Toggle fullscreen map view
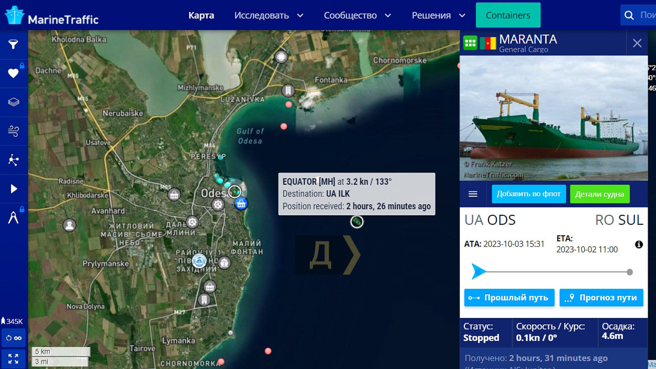This screenshot has width=656, height=369. (13, 359)
